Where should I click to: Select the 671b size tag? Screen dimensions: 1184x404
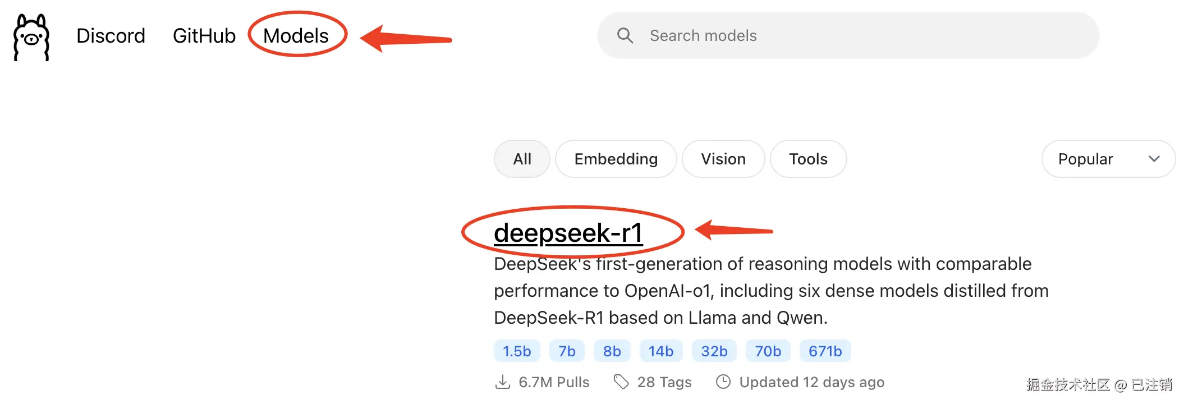click(x=825, y=351)
